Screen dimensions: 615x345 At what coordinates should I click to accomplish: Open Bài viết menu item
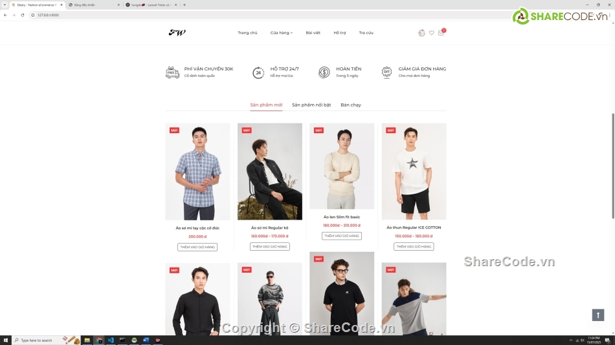313,33
